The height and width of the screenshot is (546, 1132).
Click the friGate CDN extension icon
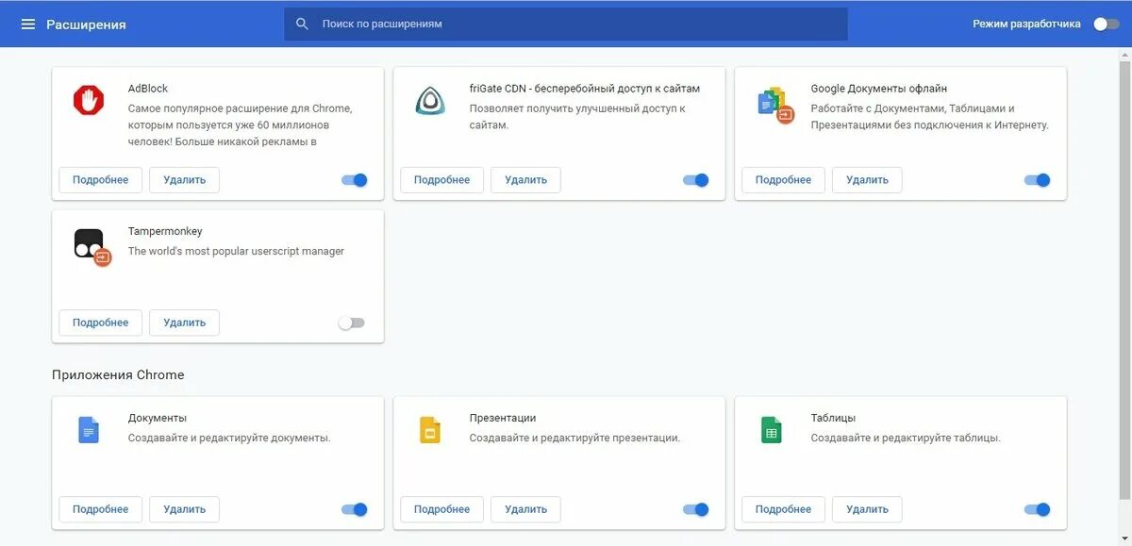[430, 100]
